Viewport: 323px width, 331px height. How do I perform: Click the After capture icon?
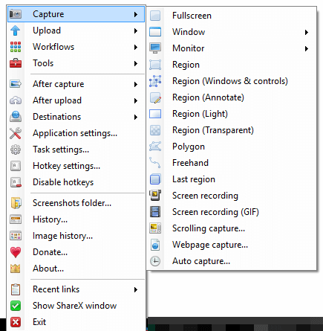coord(16,84)
